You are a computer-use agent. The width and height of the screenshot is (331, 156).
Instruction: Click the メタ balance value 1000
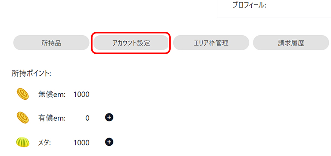[81, 143]
